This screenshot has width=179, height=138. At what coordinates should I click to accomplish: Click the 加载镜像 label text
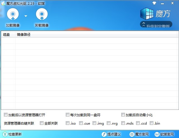pyautogui.click(x=13, y=25)
